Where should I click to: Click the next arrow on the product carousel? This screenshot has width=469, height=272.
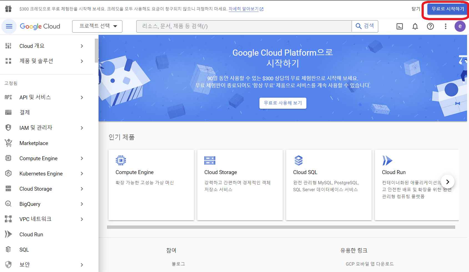(x=448, y=182)
